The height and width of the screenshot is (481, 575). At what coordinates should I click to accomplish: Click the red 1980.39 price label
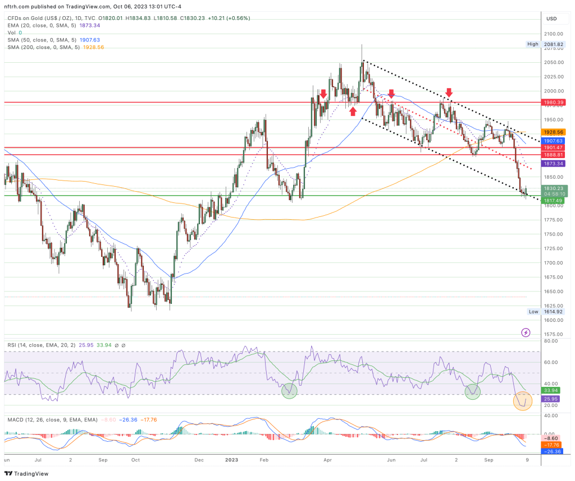[553, 103]
